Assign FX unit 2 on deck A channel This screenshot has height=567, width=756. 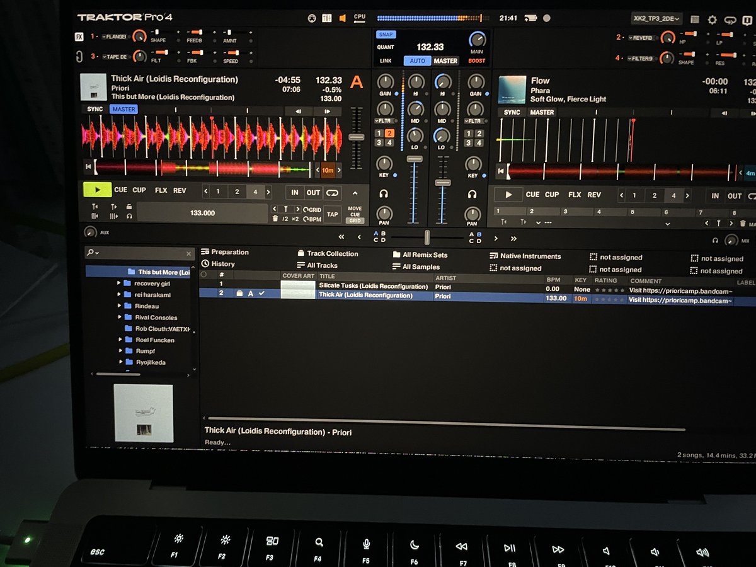[390, 133]
